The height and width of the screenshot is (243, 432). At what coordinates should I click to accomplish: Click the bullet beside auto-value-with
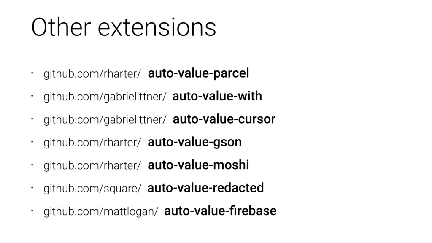pos(32,96)
